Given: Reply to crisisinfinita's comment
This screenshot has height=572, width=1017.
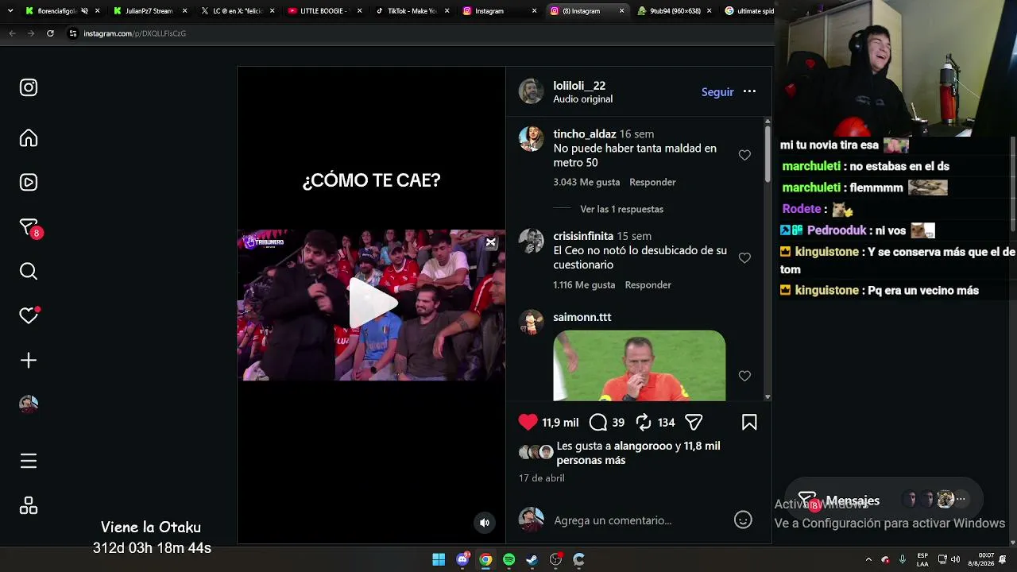Looking at the screenshot, I should pos(648,284).
